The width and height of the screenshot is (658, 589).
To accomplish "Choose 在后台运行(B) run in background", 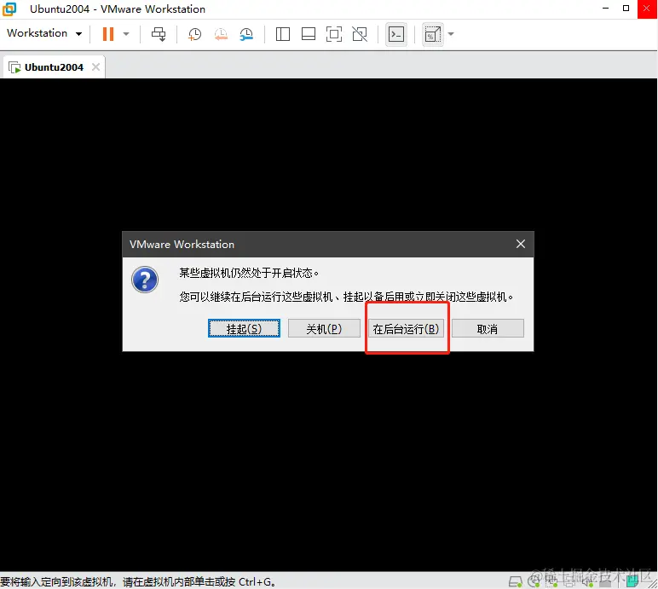I will pyautogui.click(x=406, y=328).
